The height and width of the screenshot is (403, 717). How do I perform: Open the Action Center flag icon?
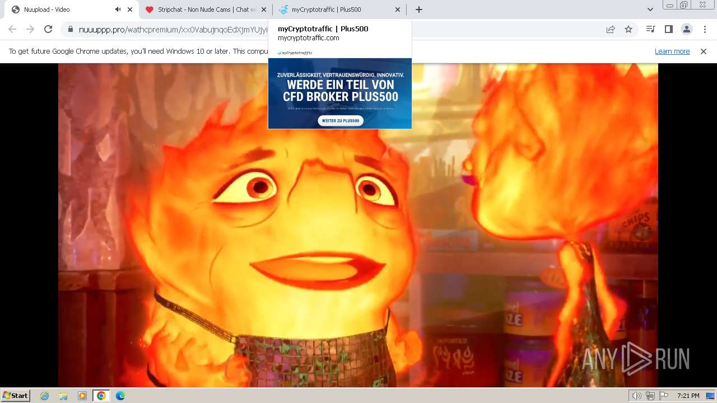pyautogui.click(x=664, y=396)
